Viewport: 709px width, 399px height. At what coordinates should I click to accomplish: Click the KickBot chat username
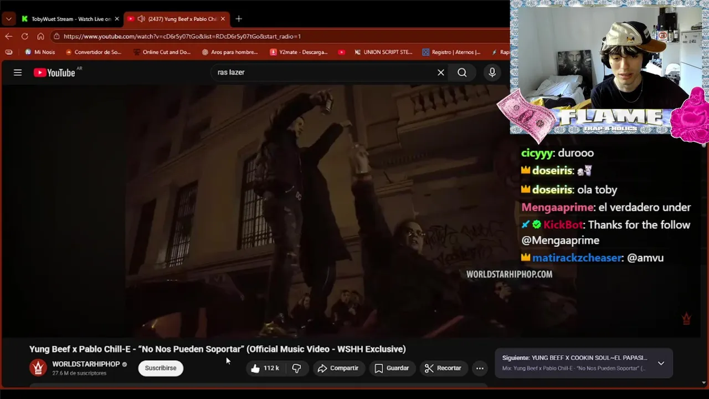coord(563,225)
